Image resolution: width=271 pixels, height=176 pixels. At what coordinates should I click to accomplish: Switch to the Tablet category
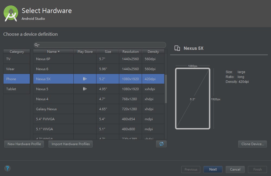(17, 89)
